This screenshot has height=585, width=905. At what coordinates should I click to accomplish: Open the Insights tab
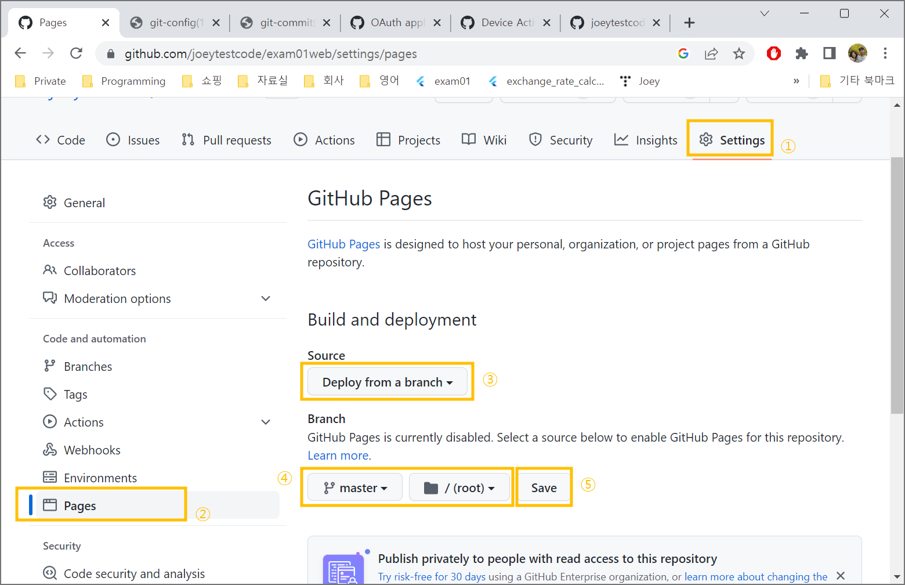(x=646, y=140)
